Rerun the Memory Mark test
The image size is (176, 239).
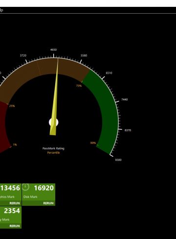(15, 226)
